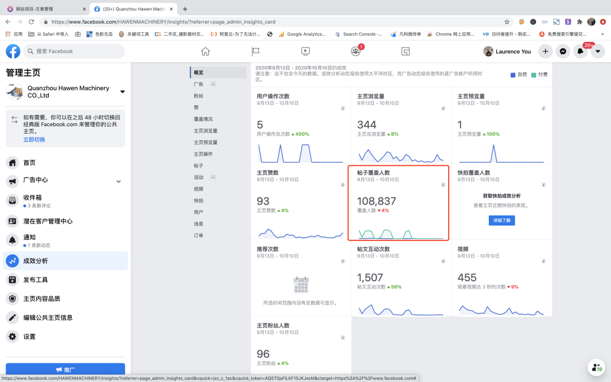Open the account dropdown arrow menu
Image resolution: width=611 pixels, height=382 pixels.
click(598, 51)
